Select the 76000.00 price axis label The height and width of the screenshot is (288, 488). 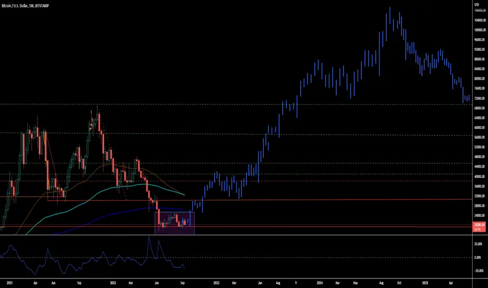pos(480,88)
